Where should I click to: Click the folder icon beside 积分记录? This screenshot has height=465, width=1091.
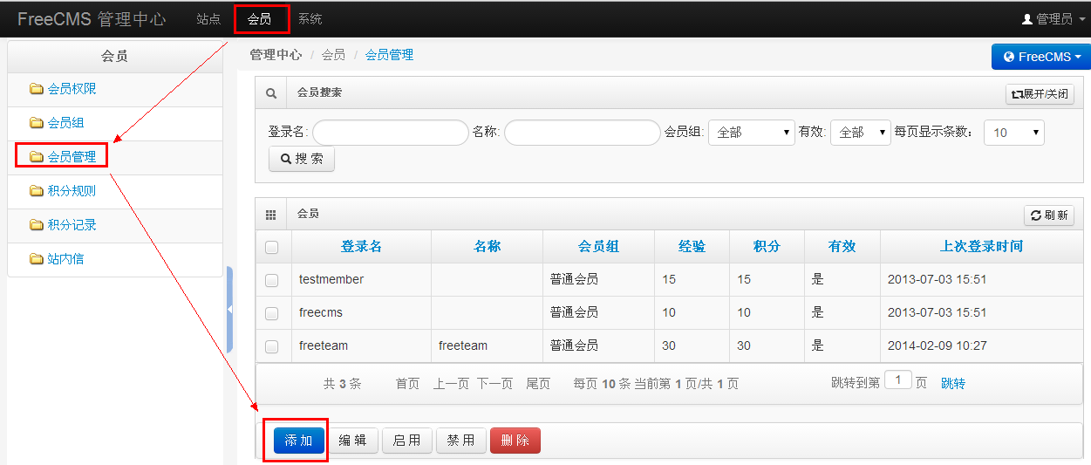[36, 225]
